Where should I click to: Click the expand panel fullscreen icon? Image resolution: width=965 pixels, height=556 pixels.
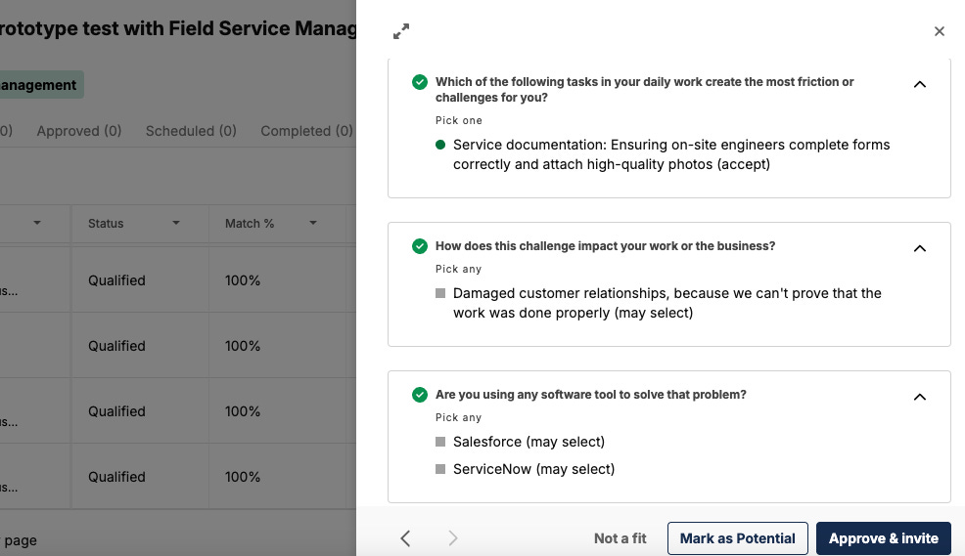click(401, 32)
